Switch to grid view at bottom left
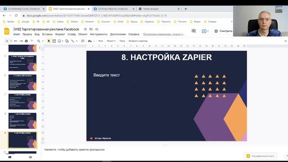Viewport: 288px width, 162px height. tap(31, 157)
